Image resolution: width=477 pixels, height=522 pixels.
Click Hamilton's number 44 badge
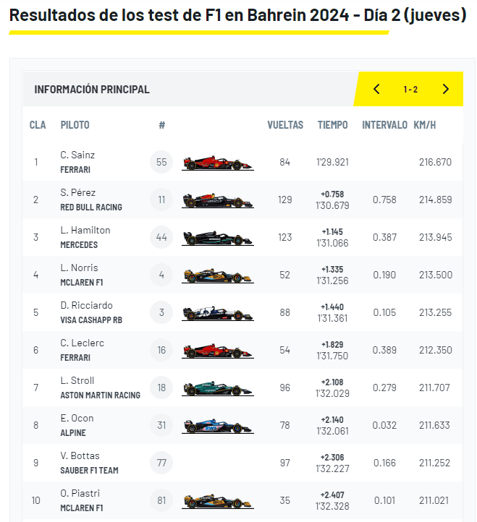(161, 237)
